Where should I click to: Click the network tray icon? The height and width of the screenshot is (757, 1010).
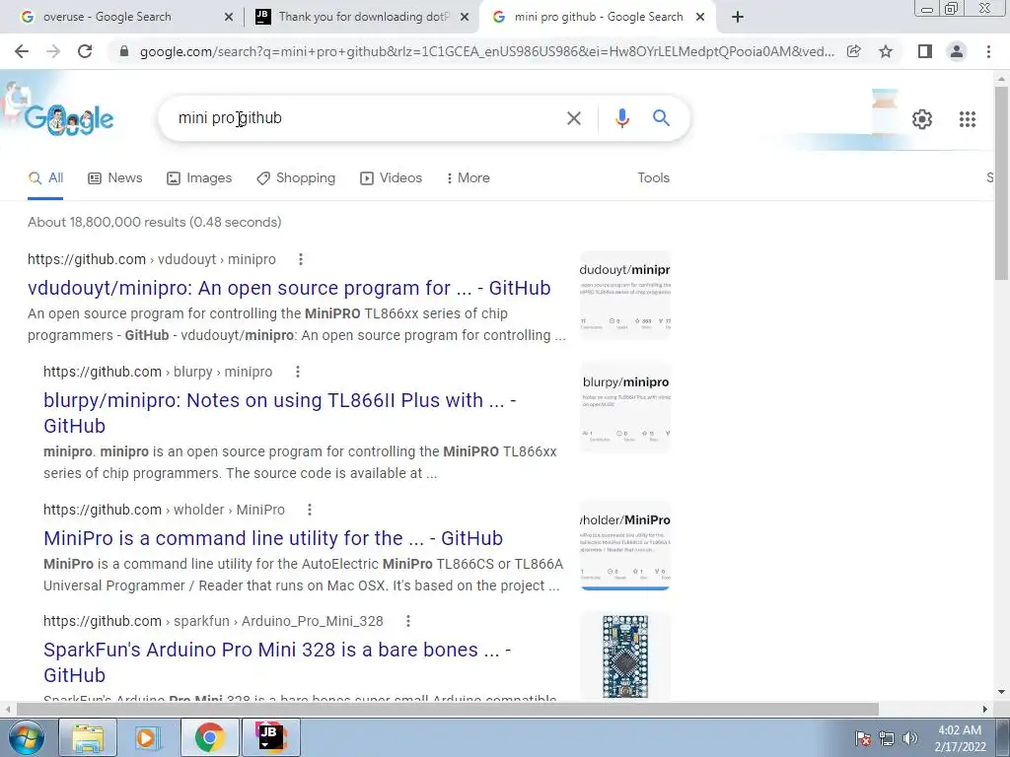tap(887, 738)
